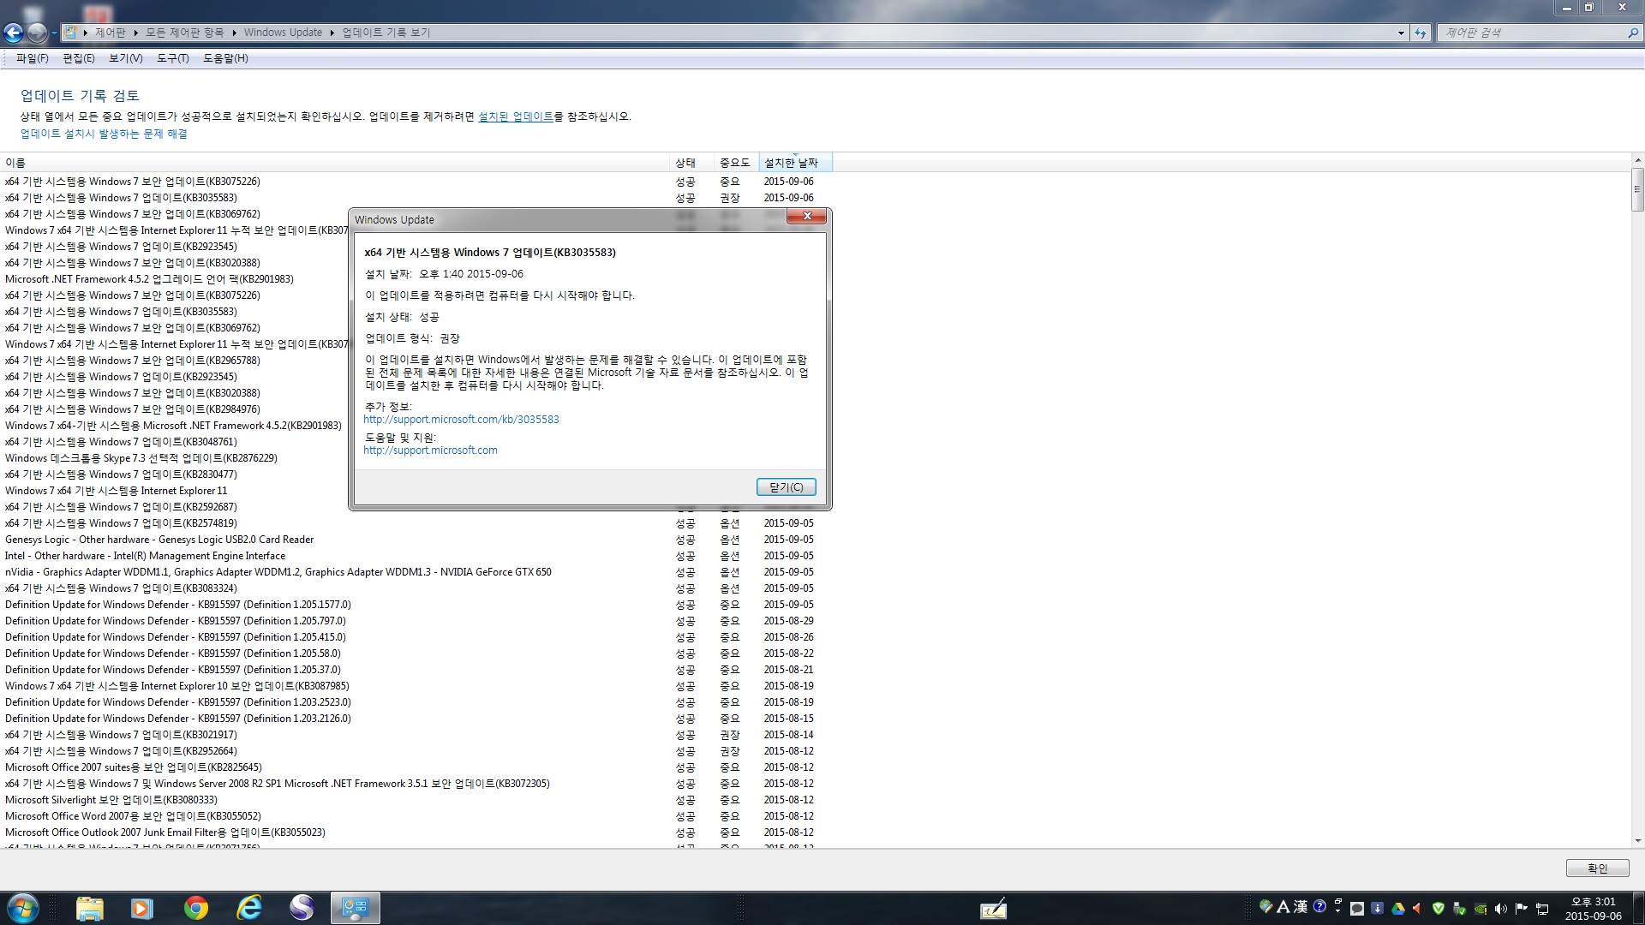Go to Windows Update breadcrumb

(x=283, y=33)
